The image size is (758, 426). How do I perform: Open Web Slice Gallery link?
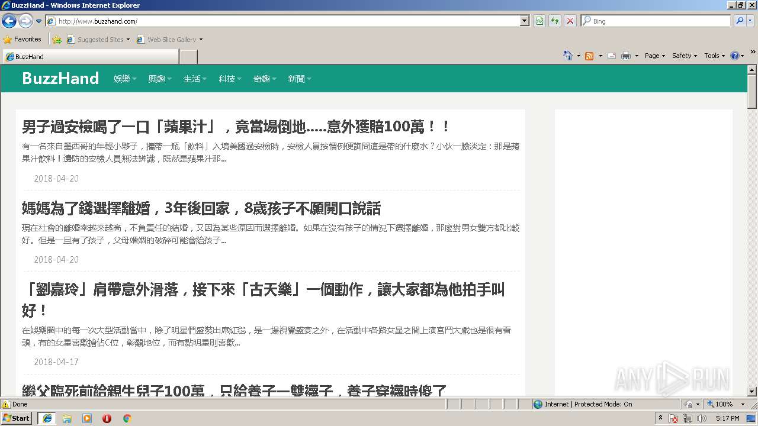[169, 40]
